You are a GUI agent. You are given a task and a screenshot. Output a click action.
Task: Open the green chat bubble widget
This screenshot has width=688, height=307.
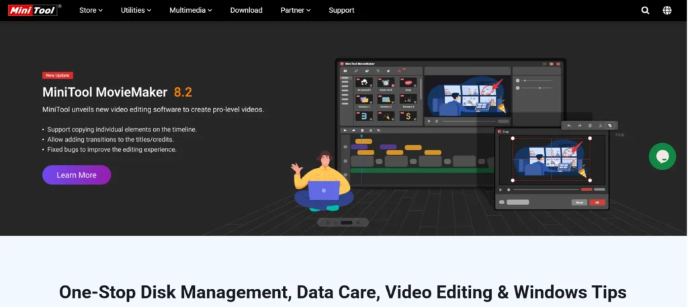tap(662, 156)
